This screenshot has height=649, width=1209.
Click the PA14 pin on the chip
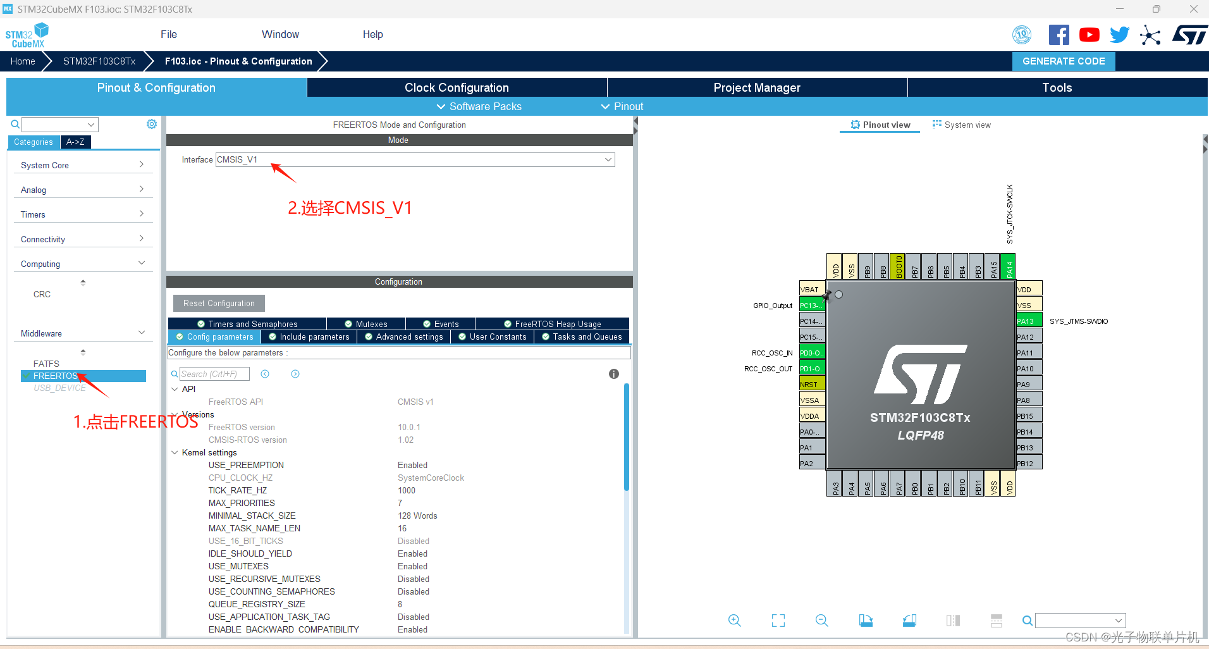1008,266
